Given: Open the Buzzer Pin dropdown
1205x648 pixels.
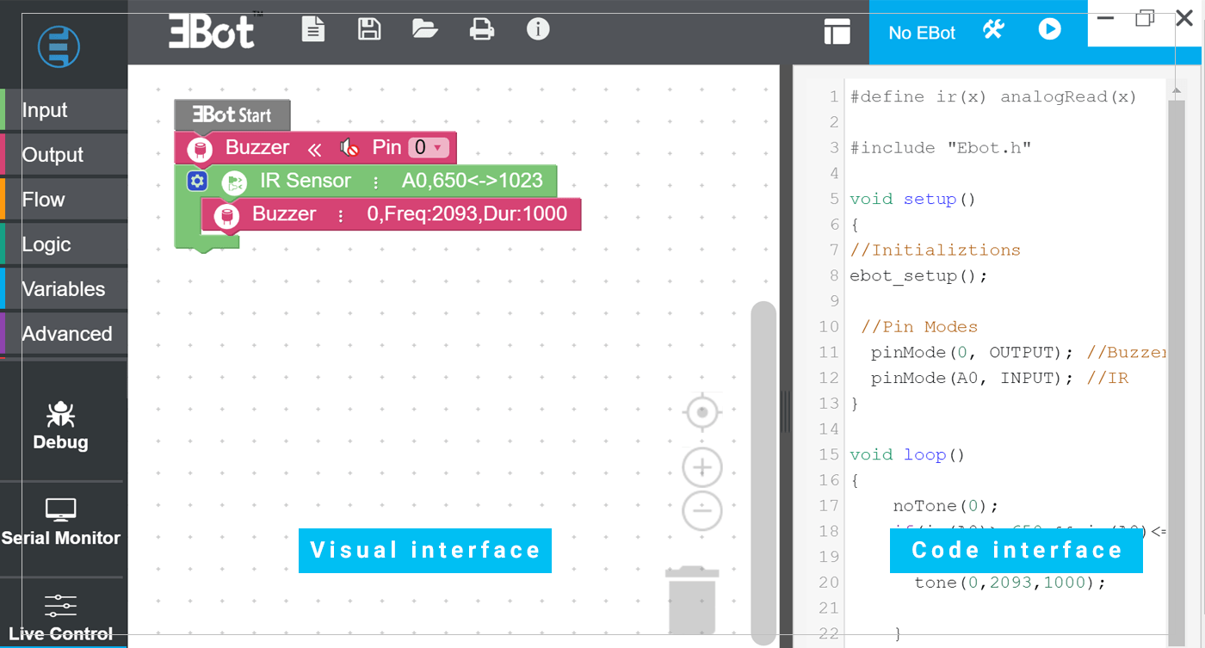Looking at the screenshot, I should pos(428,147).
